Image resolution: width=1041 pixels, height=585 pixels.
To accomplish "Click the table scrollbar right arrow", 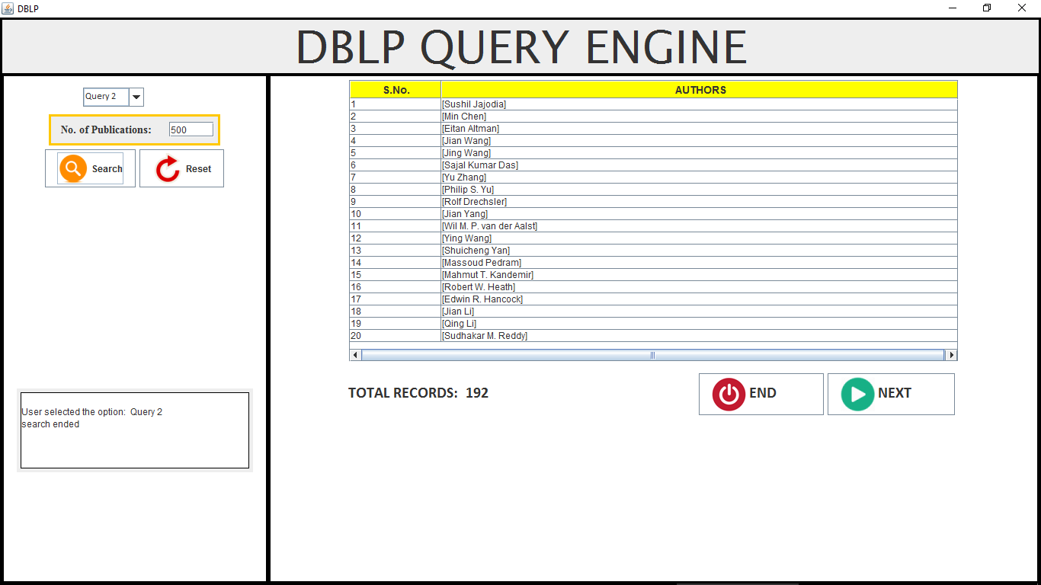I will pyautogui.click(x=951, y=355).
